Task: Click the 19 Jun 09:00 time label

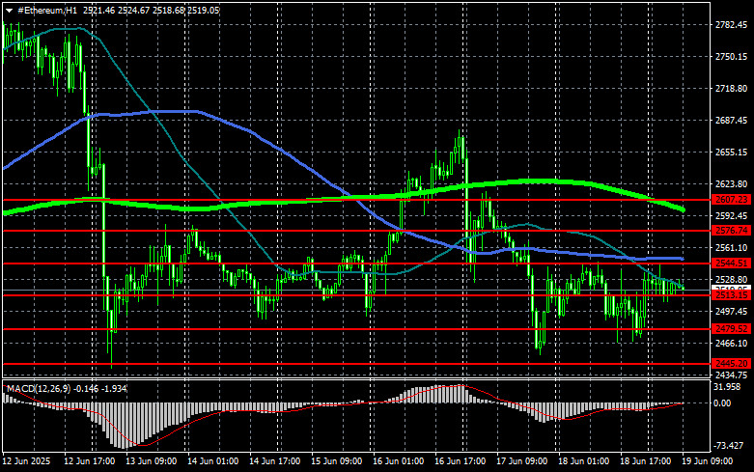Action: pos(708,461)
